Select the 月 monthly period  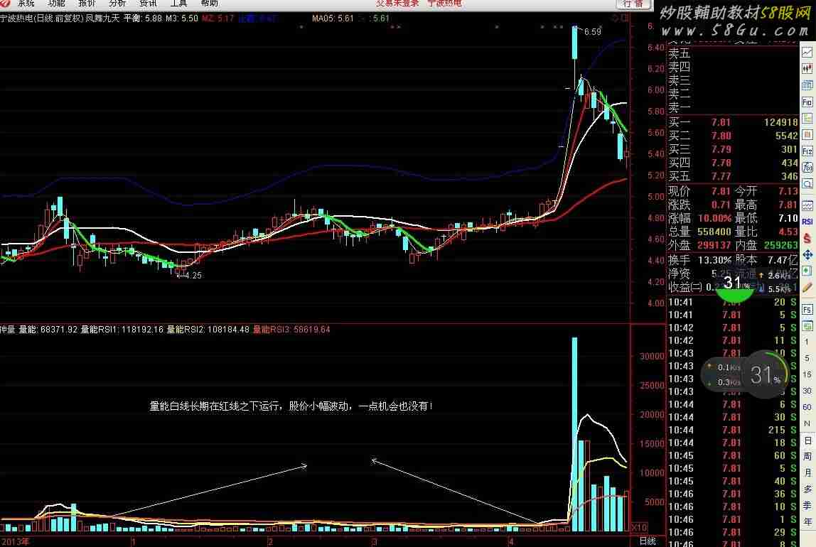pyautogui.click(x=807, y=472)
